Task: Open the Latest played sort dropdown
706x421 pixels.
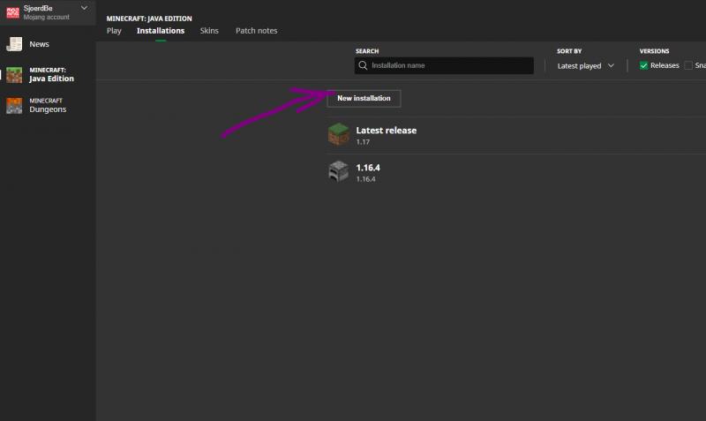Action: [x=586, y=65]
